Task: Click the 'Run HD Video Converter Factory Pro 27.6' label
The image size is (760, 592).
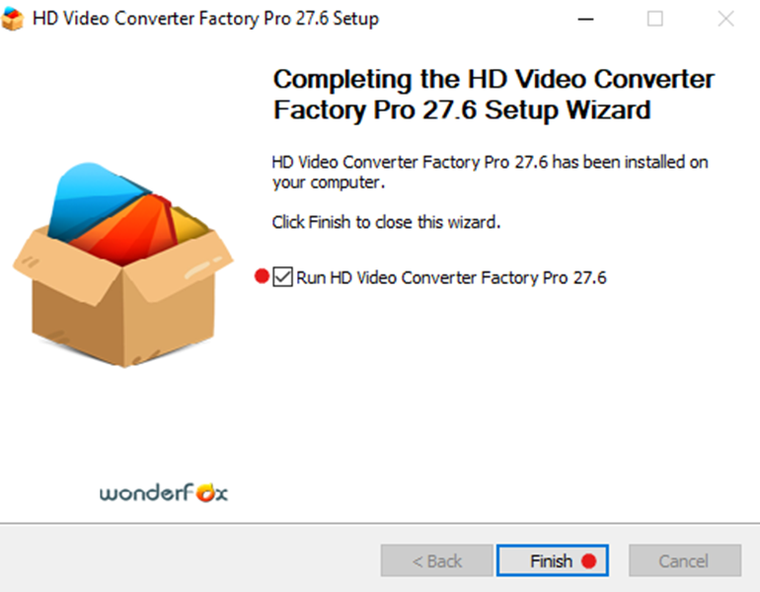Action: coord(451,277)
